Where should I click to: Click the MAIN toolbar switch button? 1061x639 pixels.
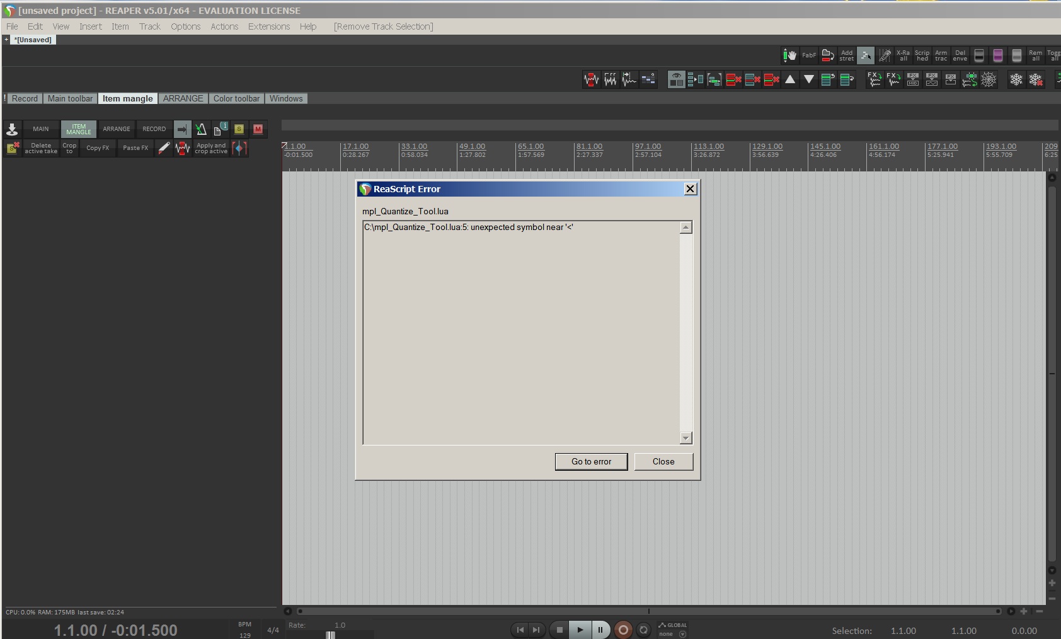click(41, 129)
